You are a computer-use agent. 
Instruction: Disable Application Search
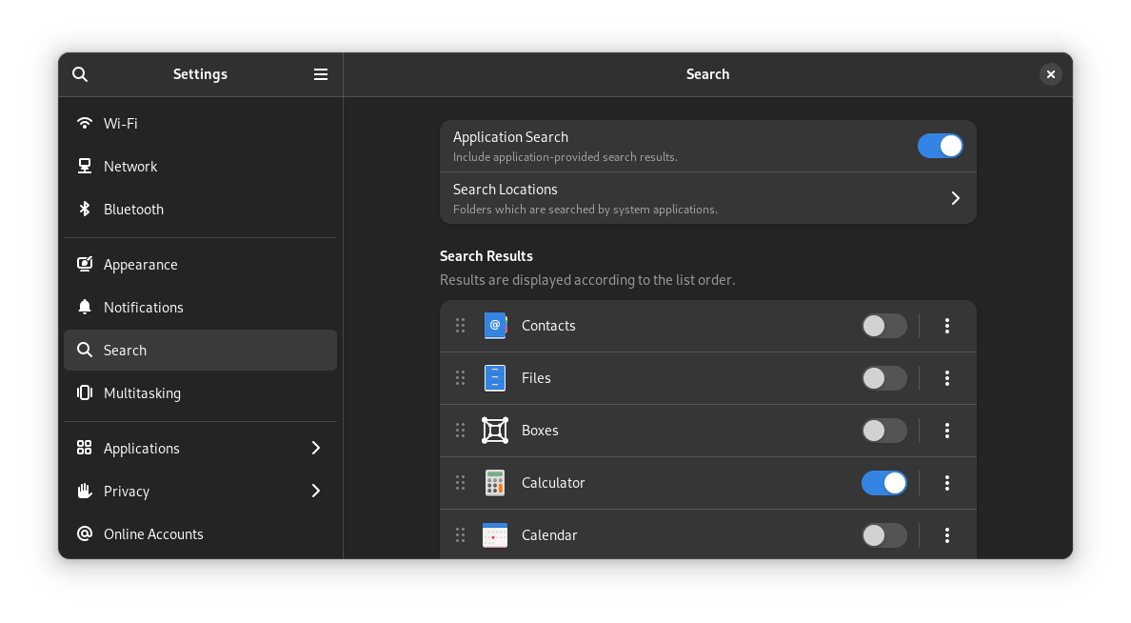click(x=940, y=146)
